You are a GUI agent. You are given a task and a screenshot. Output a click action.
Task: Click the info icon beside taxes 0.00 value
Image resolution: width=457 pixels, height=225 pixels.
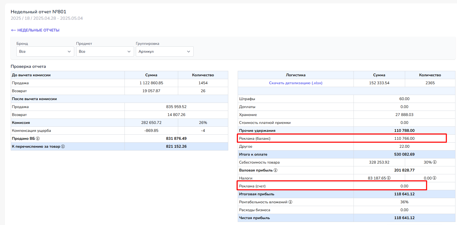pyautogui.click(x=434, y=178)
